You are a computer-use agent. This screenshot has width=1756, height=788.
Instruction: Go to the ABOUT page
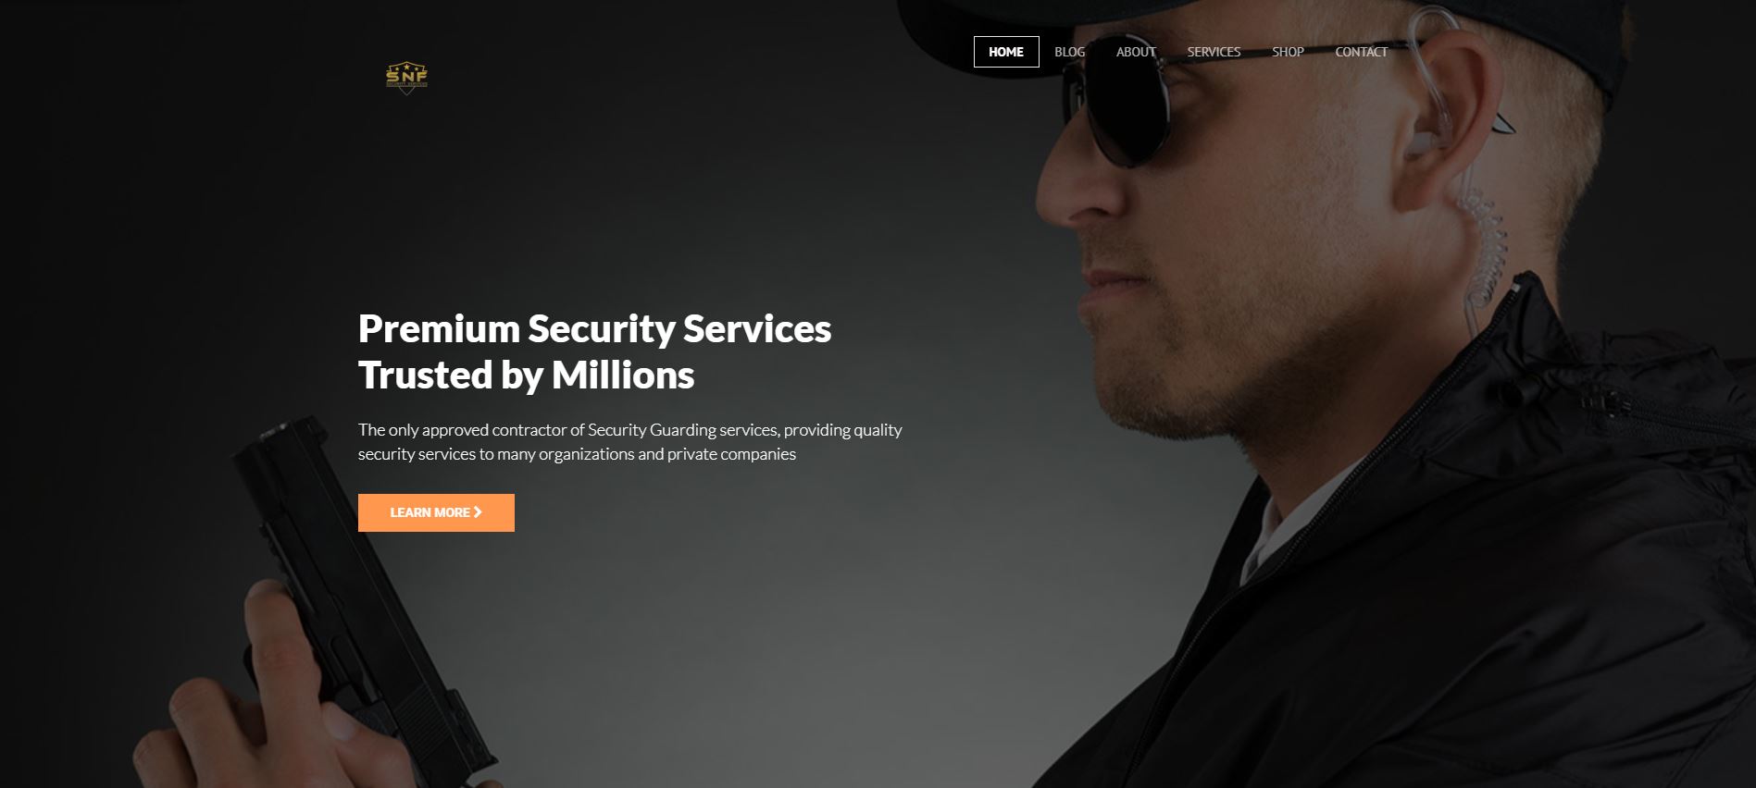(x=1136, y=52)
